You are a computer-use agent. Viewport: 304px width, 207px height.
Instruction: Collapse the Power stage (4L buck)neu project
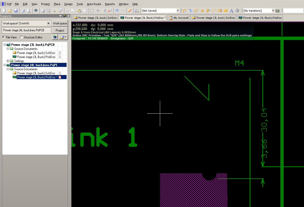pyautogui.click(x=5, y=65)
